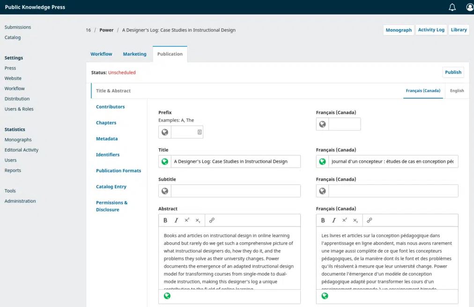474x307 pixels.
Task: Click green globe below English Abstract
Action: point(167,296)
